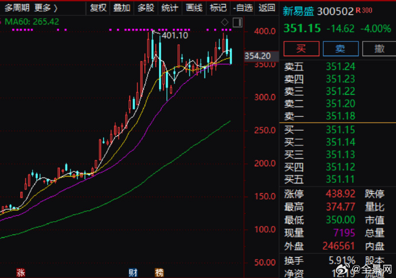Click the 200.0 price axis label
The height and width of the screenshot is (278, 396).
pos(265,163)
